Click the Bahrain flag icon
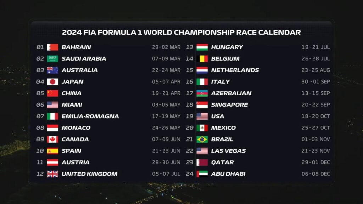The width and height of the screenshot is (363, 204). (52, 47)
